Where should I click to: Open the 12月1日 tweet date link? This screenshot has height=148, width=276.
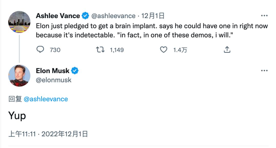point(153,16)
